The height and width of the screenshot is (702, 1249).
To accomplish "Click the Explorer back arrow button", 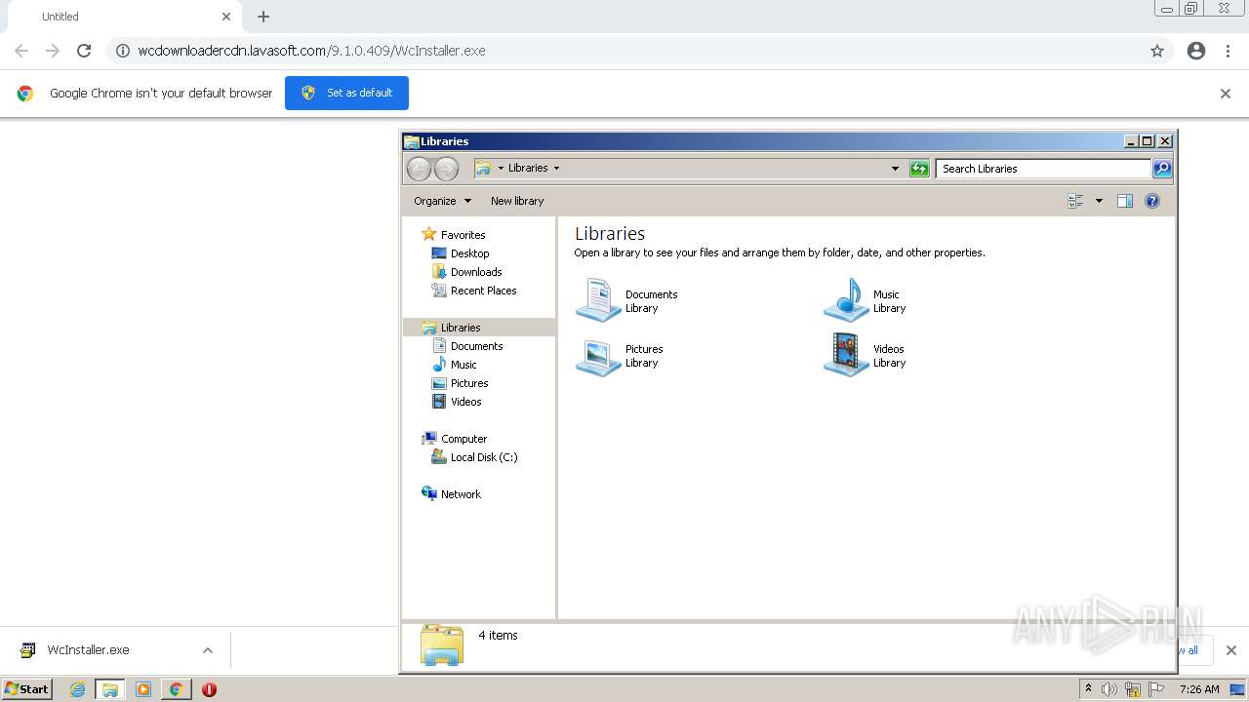I will (x=419, y=169).
